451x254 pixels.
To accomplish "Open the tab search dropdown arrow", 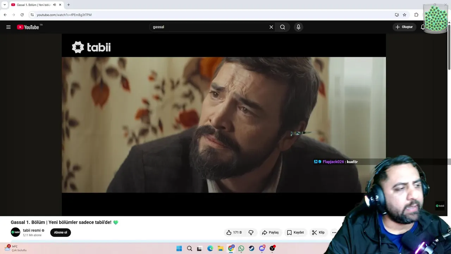I will pyautogui.click(x=5, y=5).
